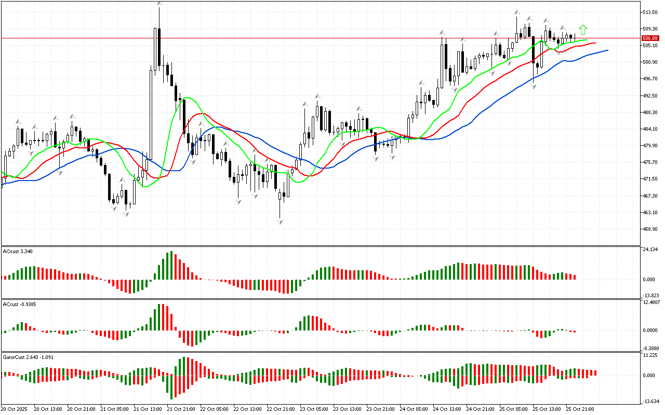Select the fractal arrow below the lowest candle wick
This screenshot has width=665, height=415.
(x=280, y=222)
